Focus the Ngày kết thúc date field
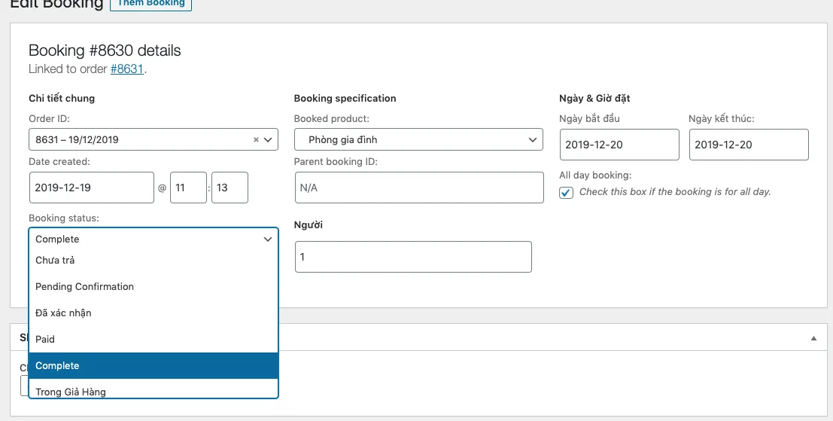 click(x=749, y=145)
